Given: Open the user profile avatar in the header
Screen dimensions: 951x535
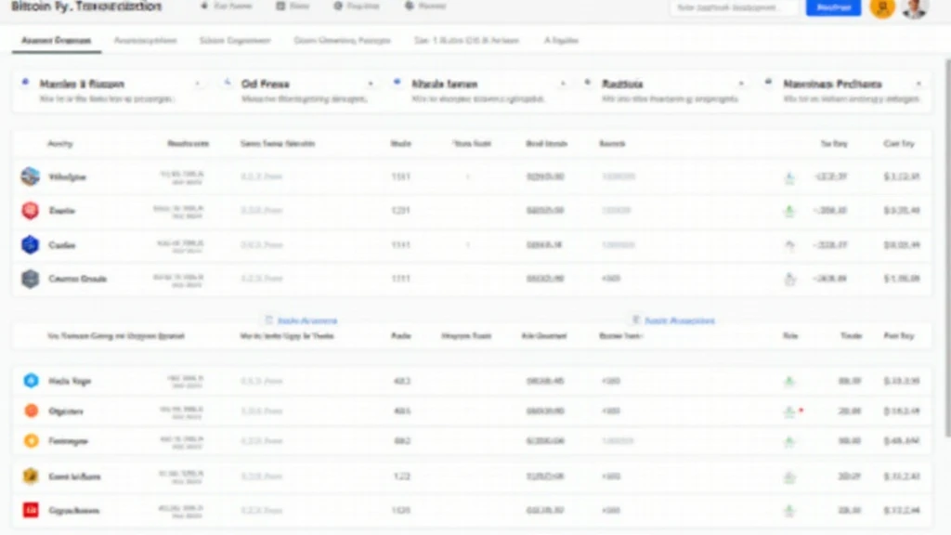Looking at the screenshot, I should 915,8.
